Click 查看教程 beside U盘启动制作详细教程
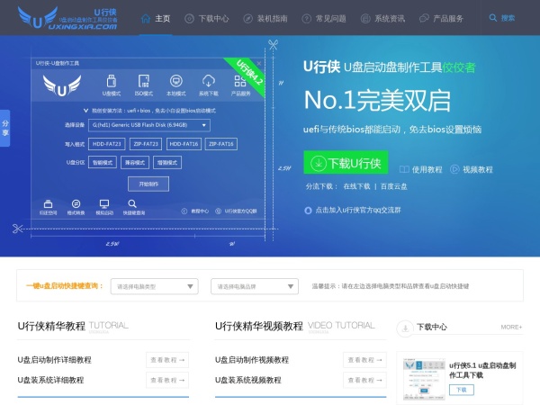The height and width of the screenshot is (405, 540). click(167, 360)
